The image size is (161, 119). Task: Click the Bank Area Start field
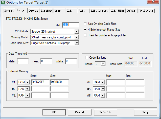(131, 64)
